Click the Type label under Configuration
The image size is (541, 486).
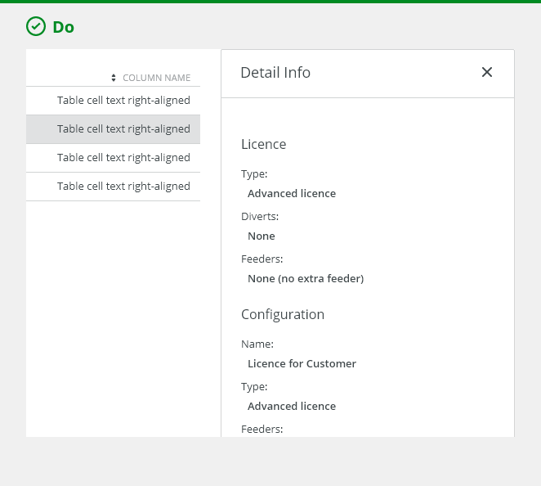point(254,387)
